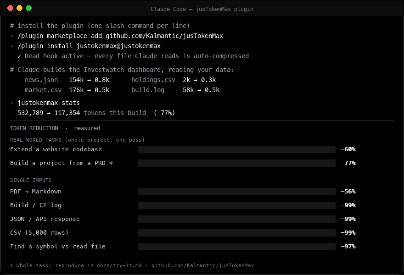Viewport: 404px width, 275px height.
Task: Click the CSV (5,000 rows) bar
Action: click(x=236, y=233)
